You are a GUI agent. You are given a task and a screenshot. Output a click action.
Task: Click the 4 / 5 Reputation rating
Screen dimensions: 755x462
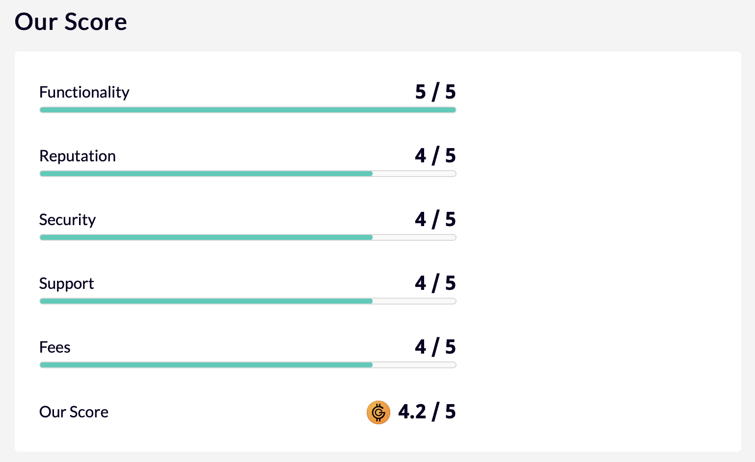[435, 156]
